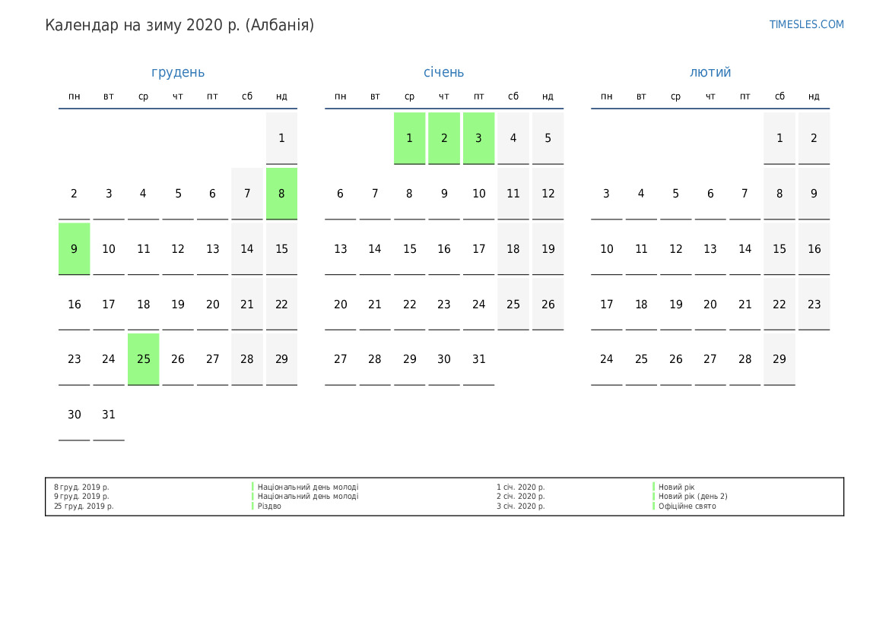
Task: Click February 14 in лютий
Action: pyautogui.click(x=745, y=249)
